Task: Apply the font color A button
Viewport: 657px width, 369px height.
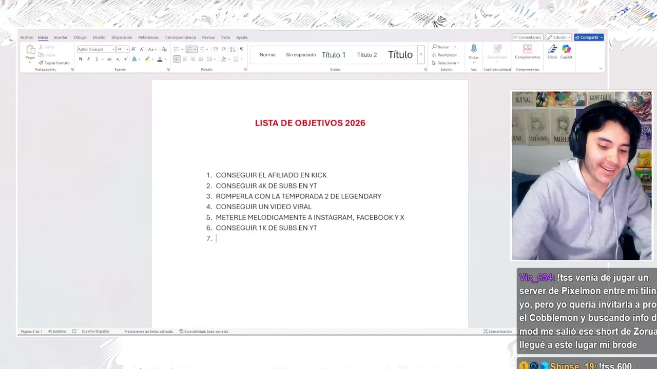Action: [160, 59]
